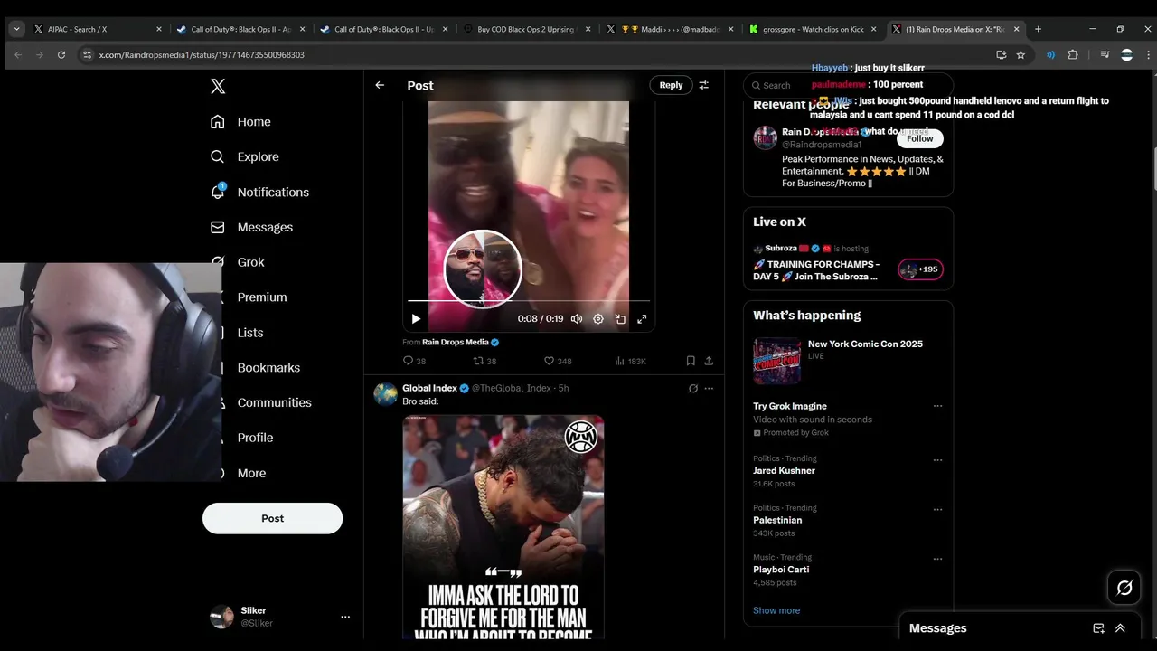Open Global Index profile name

click(x=429, y=388)
